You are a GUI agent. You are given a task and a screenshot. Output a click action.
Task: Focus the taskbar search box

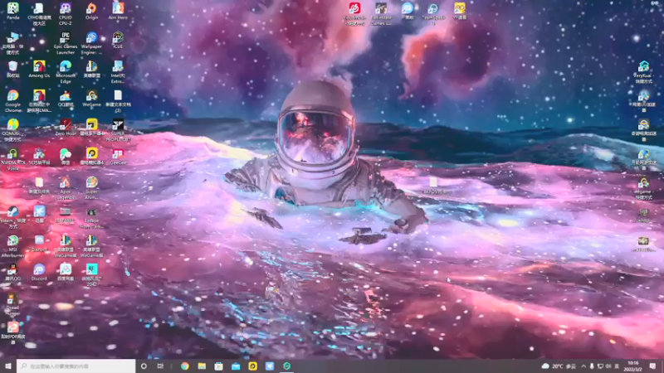(x=76, y=366)
